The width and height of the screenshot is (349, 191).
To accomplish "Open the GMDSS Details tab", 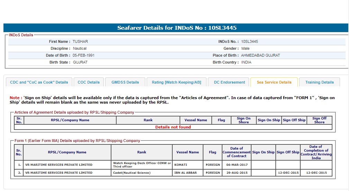I will click(x=125, y=82).
